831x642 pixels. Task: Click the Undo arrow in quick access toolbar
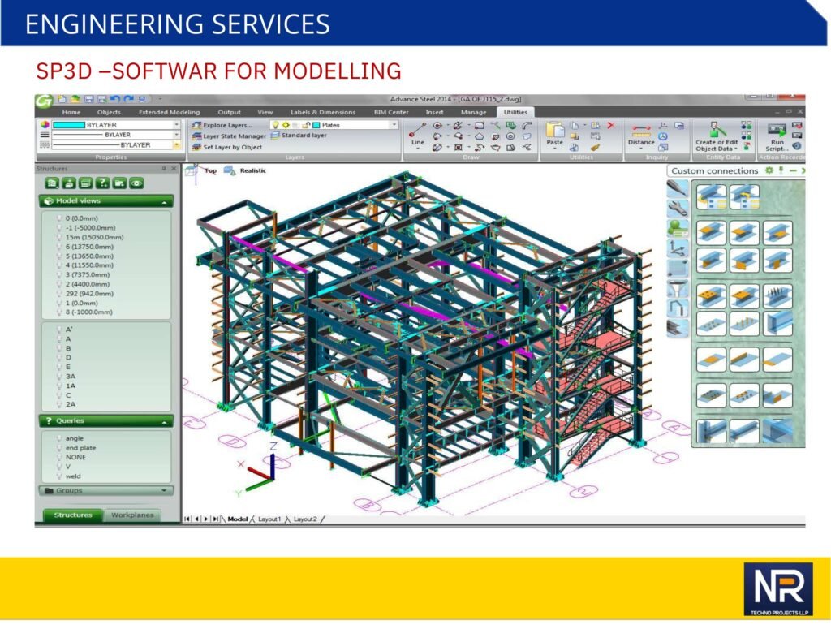pos(114,99)
